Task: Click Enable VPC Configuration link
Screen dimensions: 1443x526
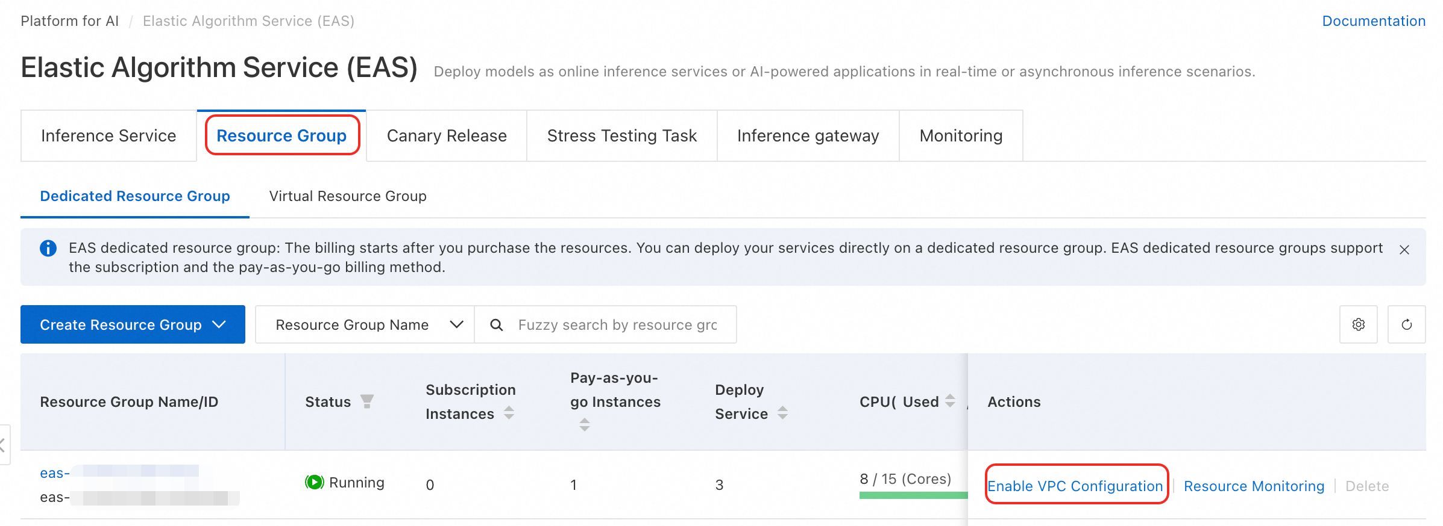Action: pyautogui.click(x=1075, y=486)
